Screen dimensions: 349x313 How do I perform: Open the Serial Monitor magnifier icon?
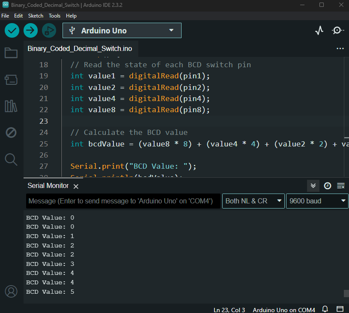337,30
